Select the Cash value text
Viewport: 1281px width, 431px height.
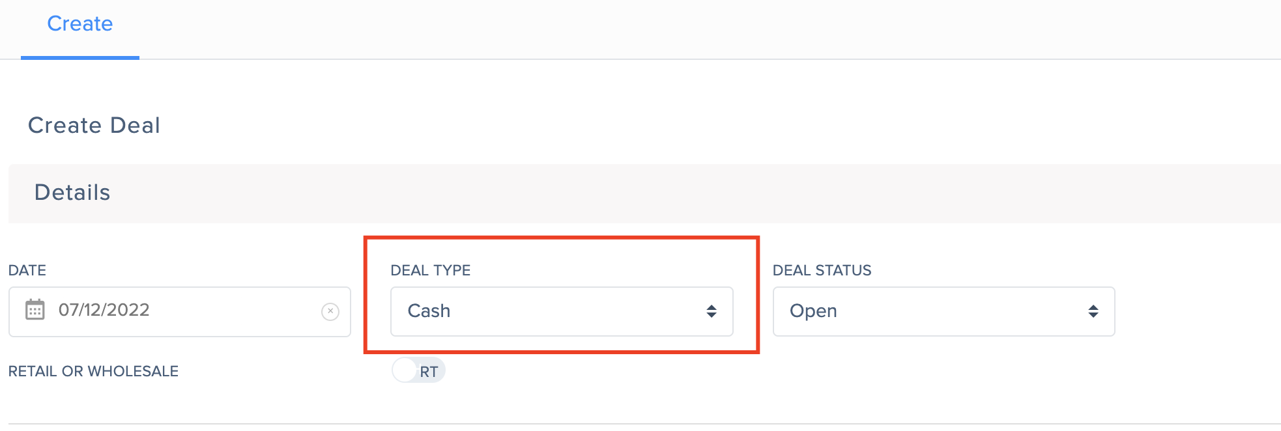pyautogui.click(x=429, y=311)
